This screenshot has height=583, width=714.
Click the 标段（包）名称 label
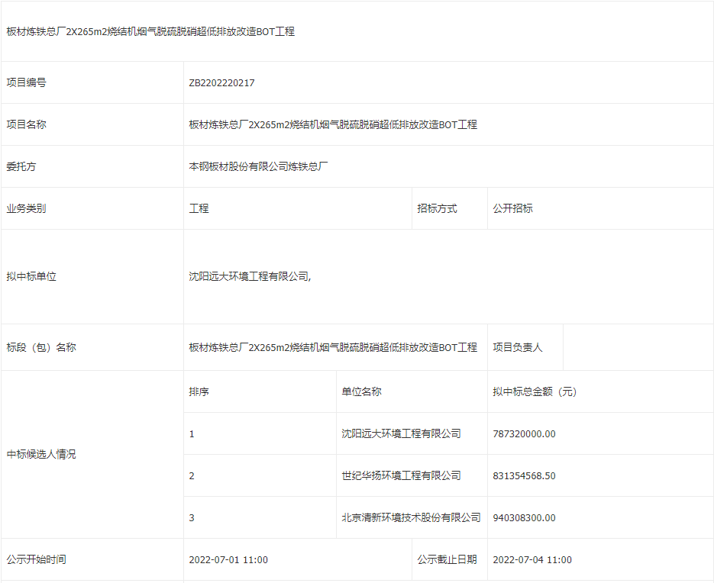pos(41,347)
